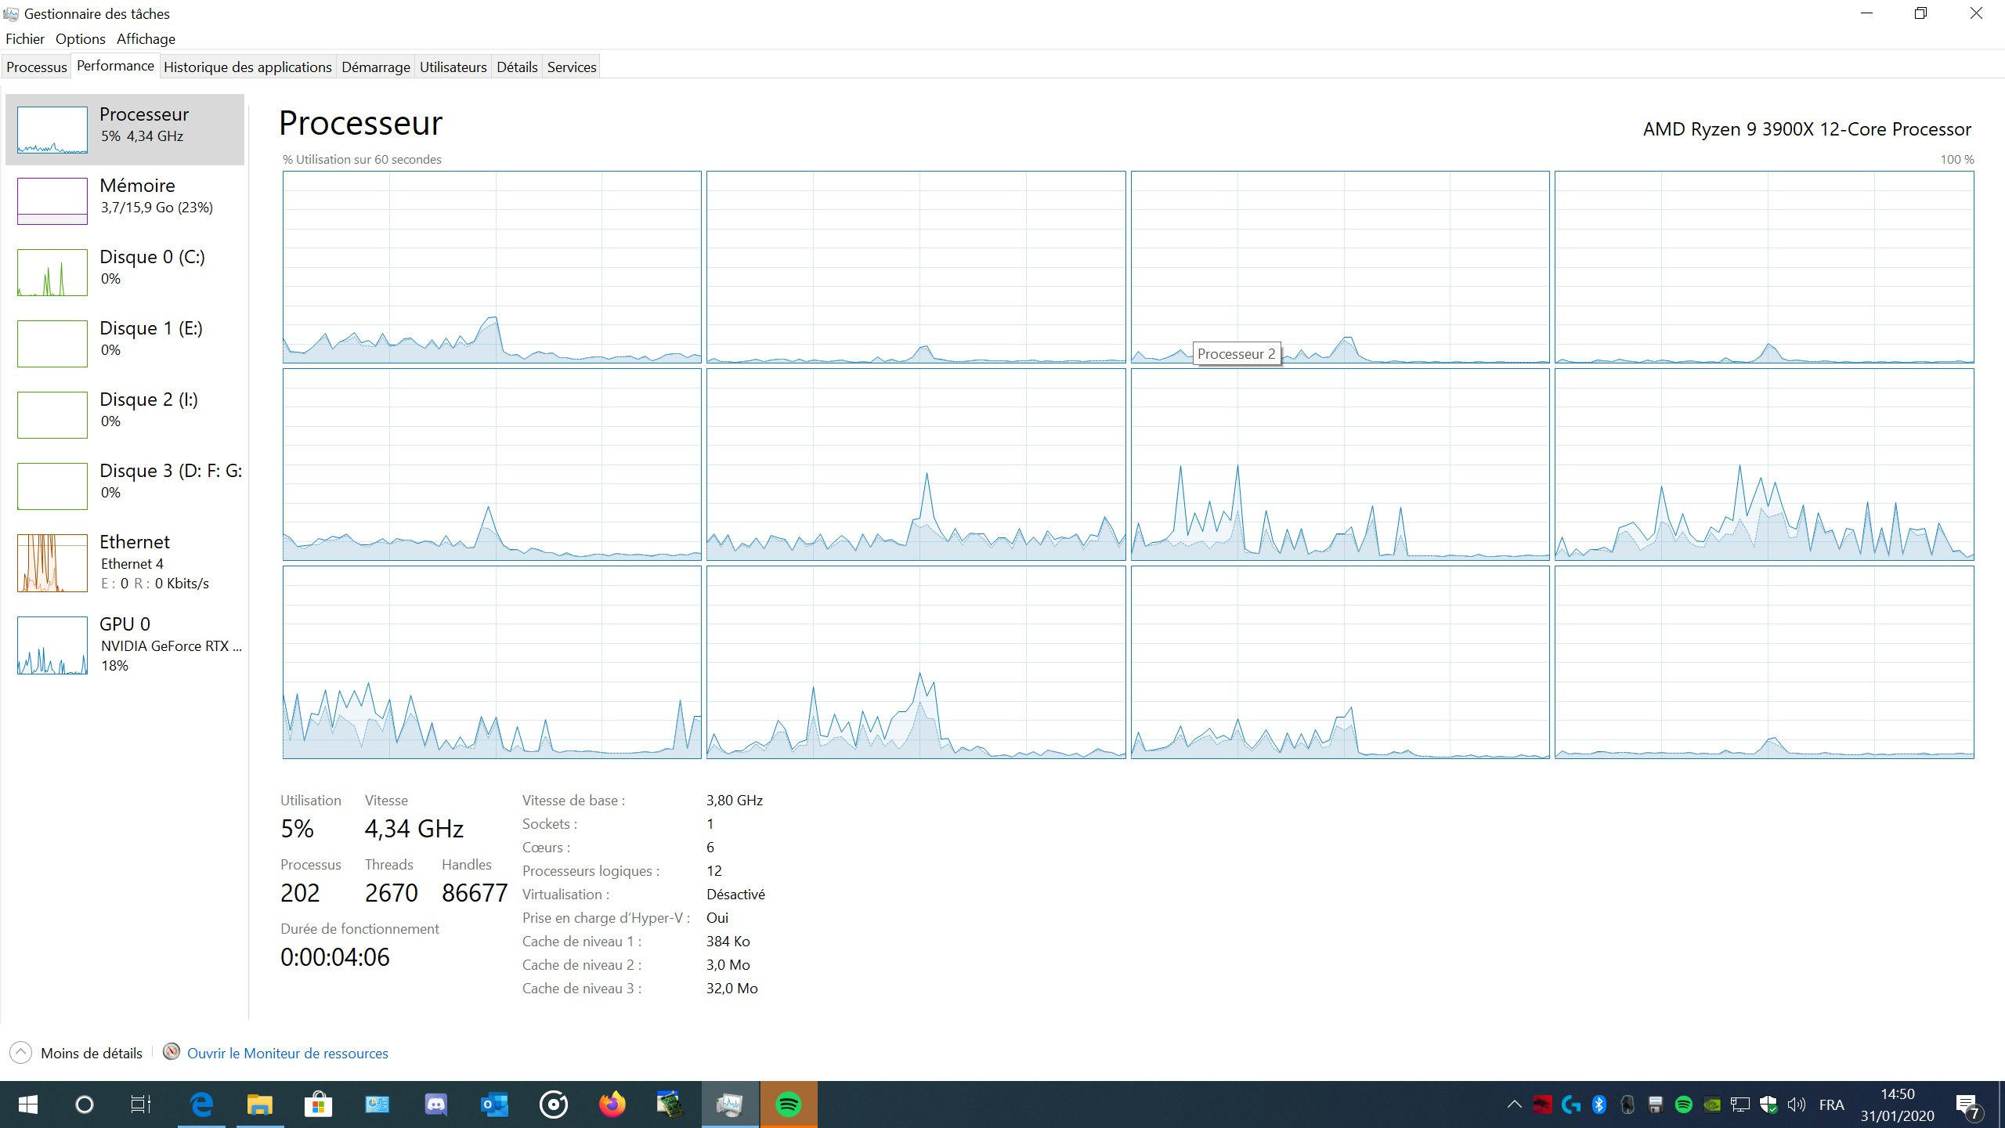This screenshot has height=1128, width=2005.
Task: Open the Services tab
Action: (x=571, y=67)
